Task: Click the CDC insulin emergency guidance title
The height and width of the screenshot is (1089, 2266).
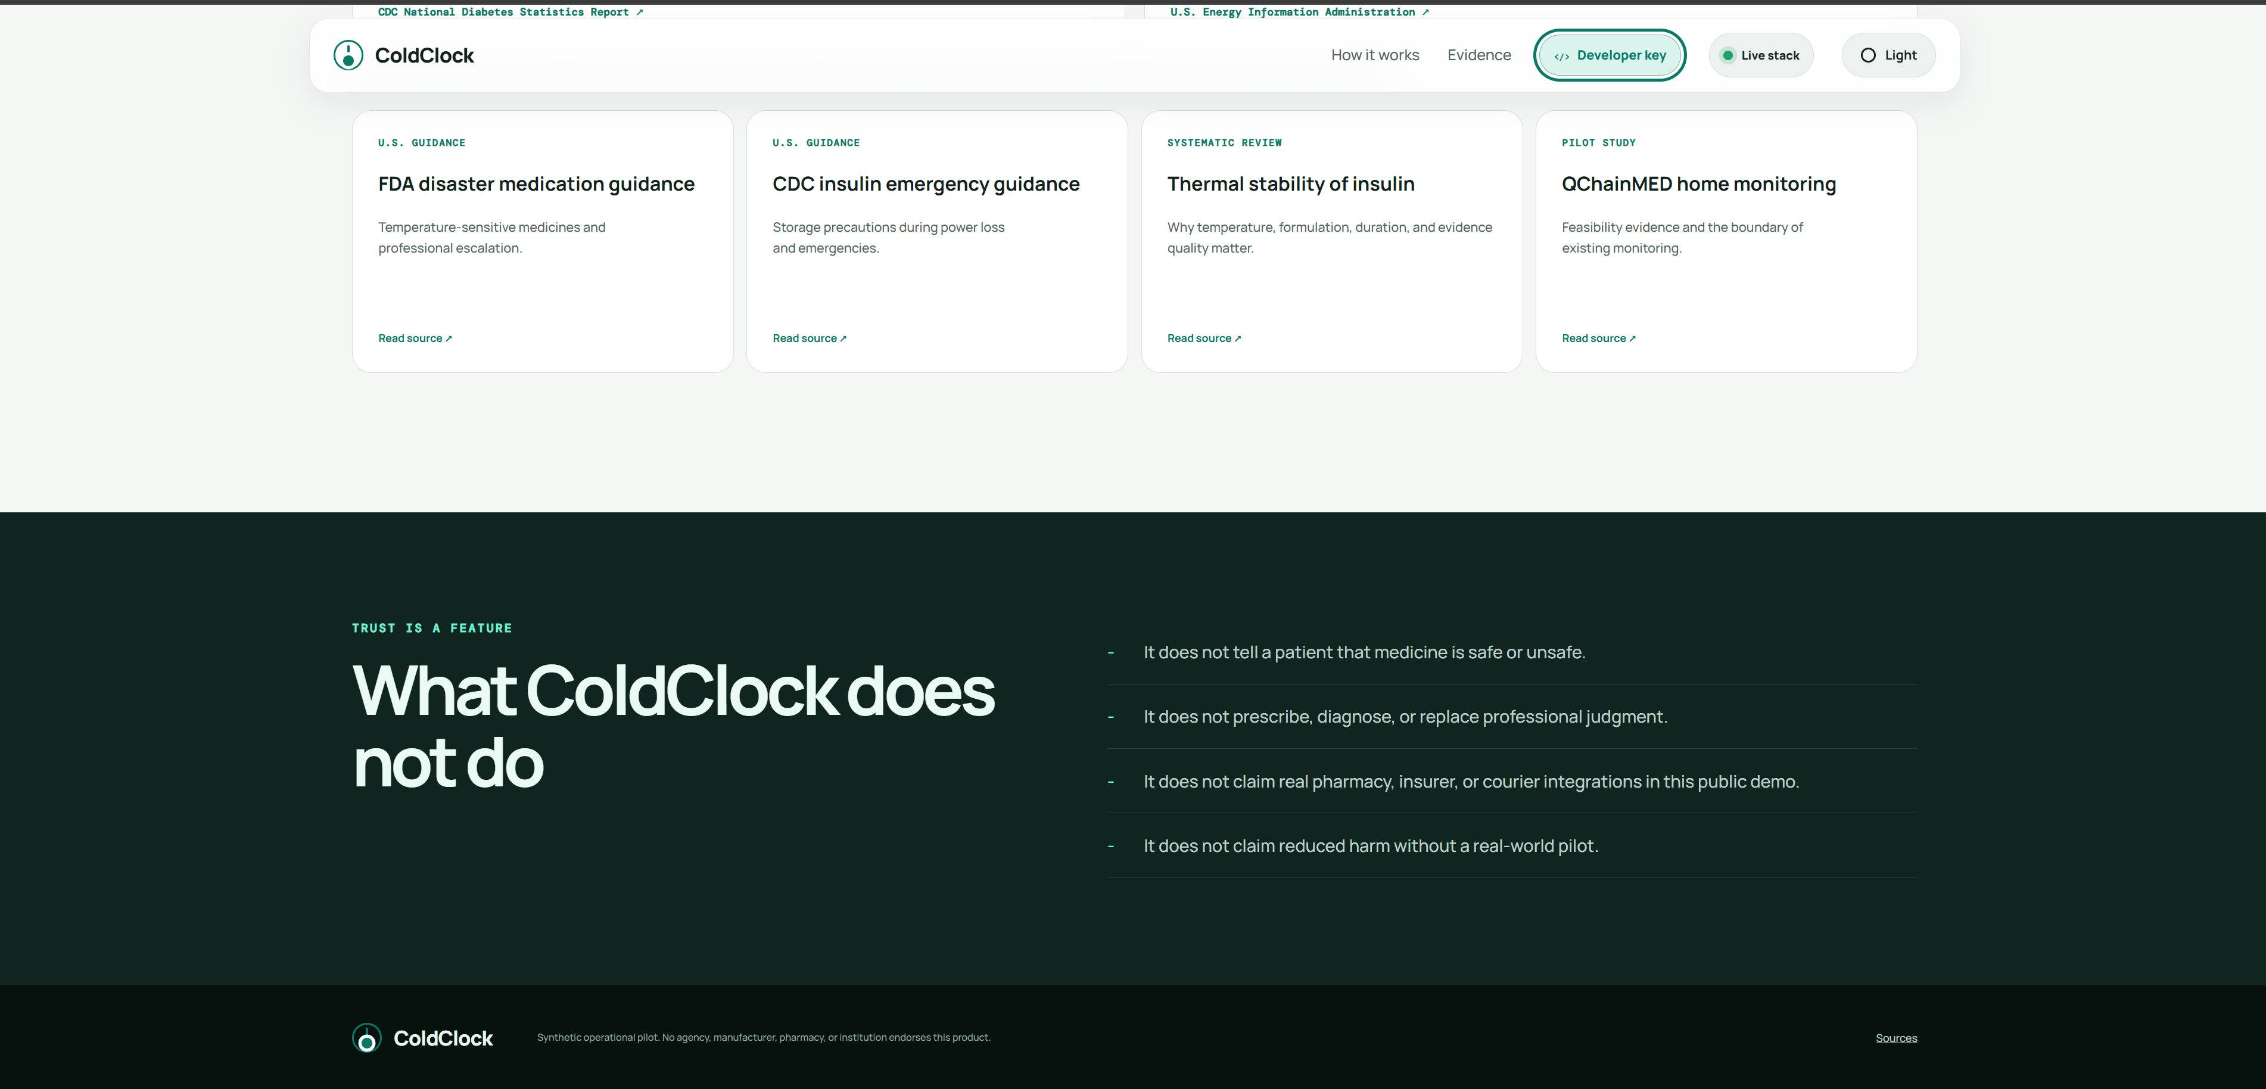Action: coord(926,184)
